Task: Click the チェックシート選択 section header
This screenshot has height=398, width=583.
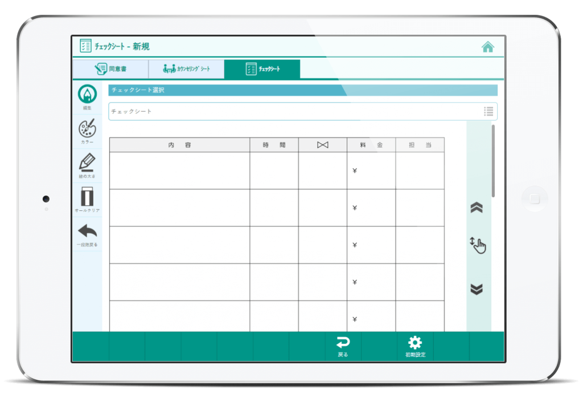Action: click(303, 90)
